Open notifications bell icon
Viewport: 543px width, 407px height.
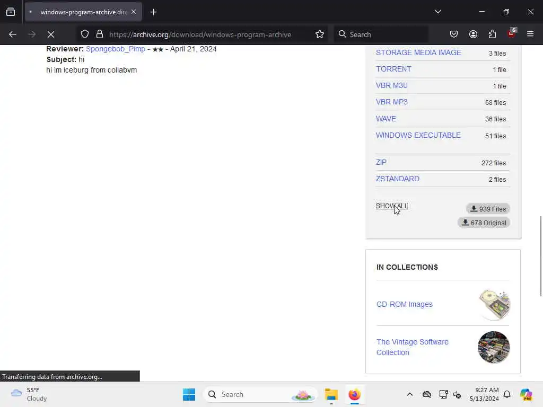point(507,394)
